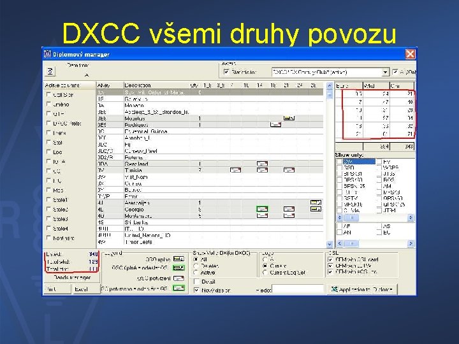Enable the Loc column checkbox
The image size is (459, 344).
coord(48,152)
